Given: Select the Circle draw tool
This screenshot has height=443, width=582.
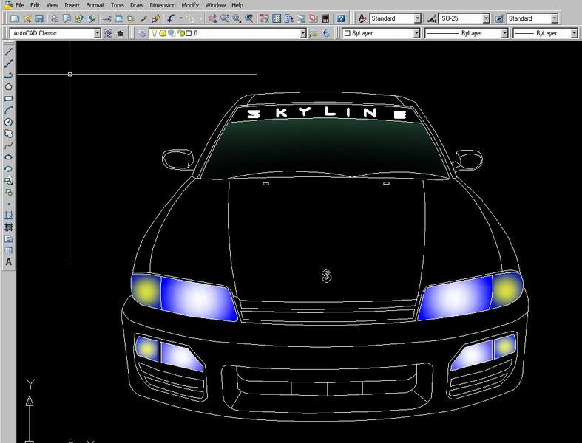Looking at the screenshot, I should point(9,122).
